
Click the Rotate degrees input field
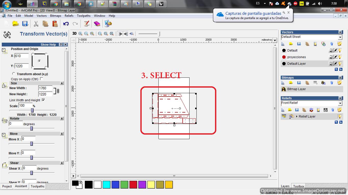(x=16, y=124)
